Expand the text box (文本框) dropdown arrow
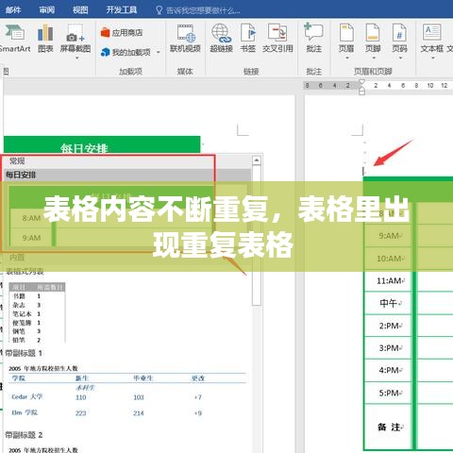 pos(433,58)
